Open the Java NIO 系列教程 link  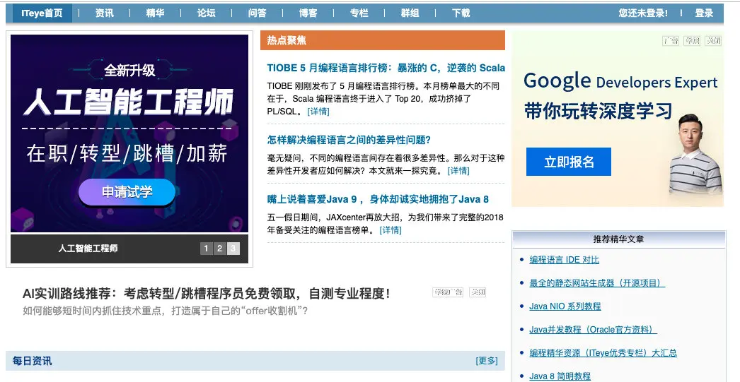pos(565,306)
